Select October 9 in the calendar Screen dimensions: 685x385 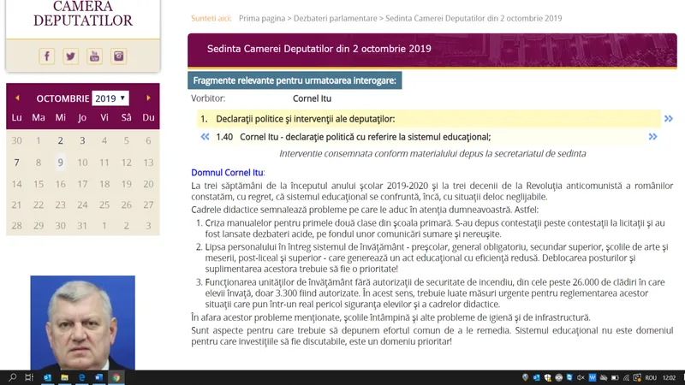coord(60,163)
